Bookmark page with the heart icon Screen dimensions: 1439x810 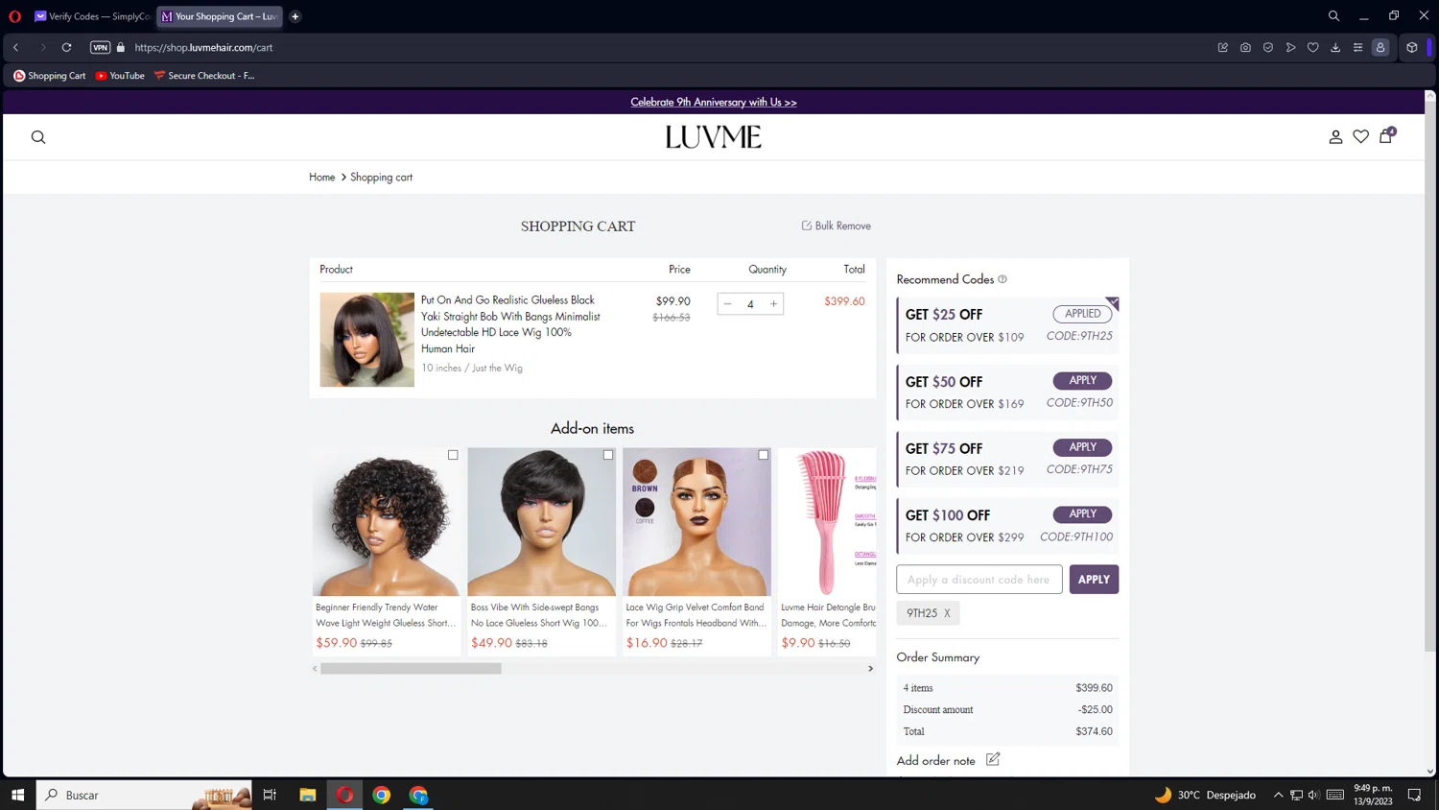point(1313,47)
